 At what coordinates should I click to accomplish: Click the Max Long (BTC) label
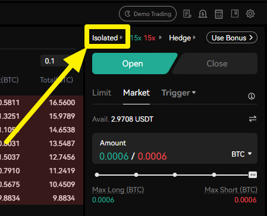click(118, 190)
